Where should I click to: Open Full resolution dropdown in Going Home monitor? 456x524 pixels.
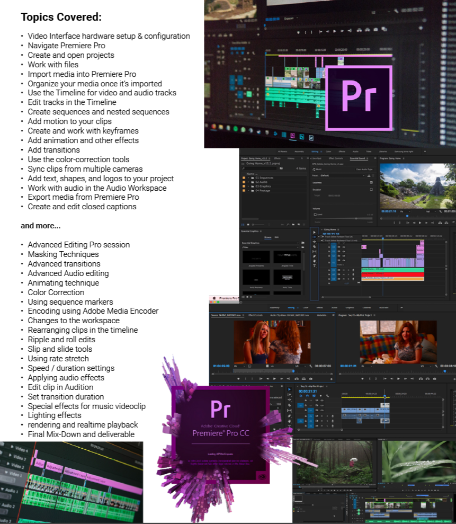[x=431, y=211]
